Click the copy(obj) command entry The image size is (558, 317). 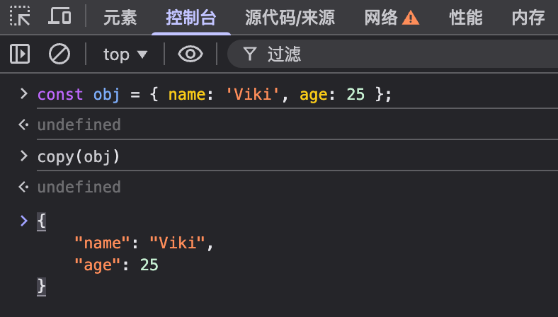coord(79,156)
